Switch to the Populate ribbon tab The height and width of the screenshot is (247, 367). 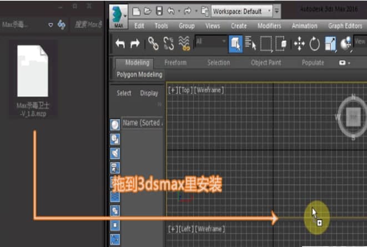pyautogui.click(x=313, y=63)
